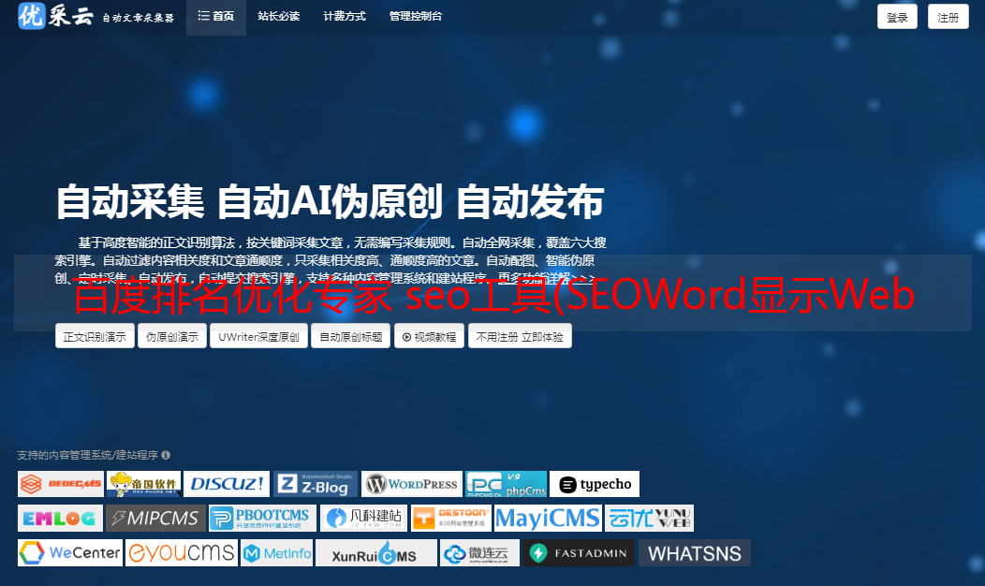This screenshot has height=586, width=985.
Task: Open the typecho logo tile
Action: coord(595,484)
